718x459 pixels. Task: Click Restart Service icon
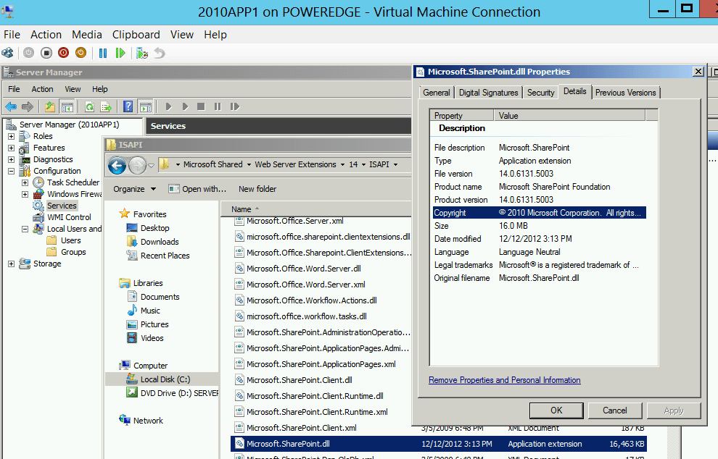[234, 106]
